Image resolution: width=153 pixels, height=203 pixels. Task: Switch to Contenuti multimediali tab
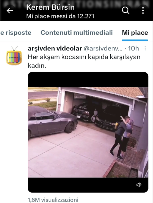coord(77,32)
